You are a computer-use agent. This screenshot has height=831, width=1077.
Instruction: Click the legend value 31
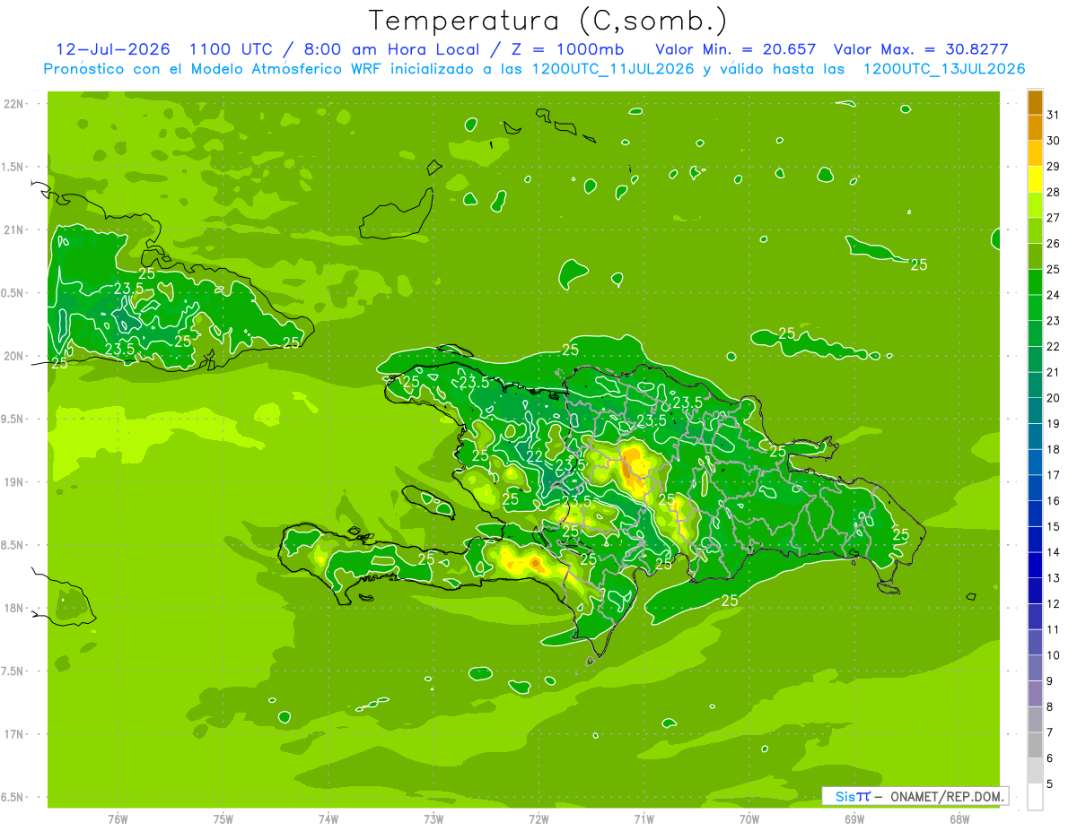(1053, 114)
